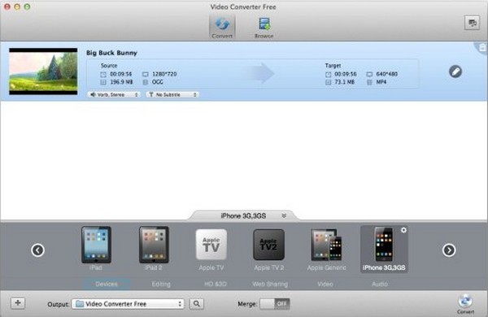Viewport: 488px width, 317px height.
Task: Switch to the Editing category tab
Action: coord(161,284)
